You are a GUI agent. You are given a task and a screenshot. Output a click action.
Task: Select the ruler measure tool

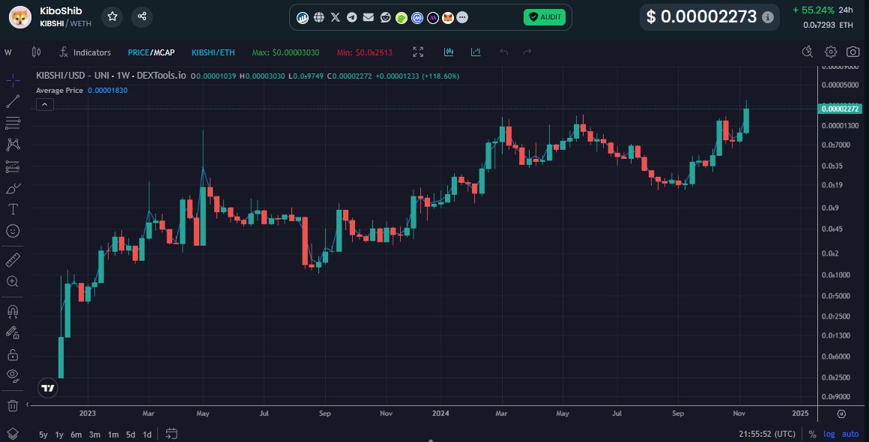pyautogui.click(x=13, y=260)
